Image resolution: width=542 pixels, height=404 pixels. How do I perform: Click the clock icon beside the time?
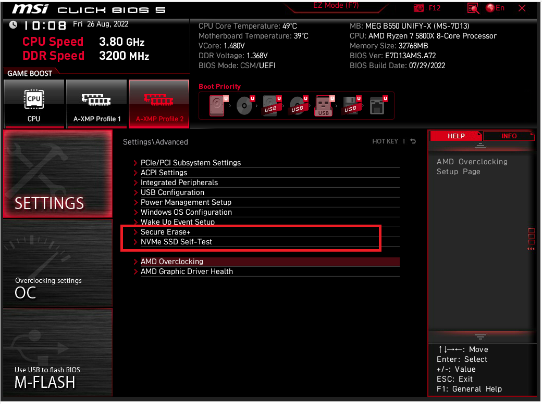[x=13, y=25]
